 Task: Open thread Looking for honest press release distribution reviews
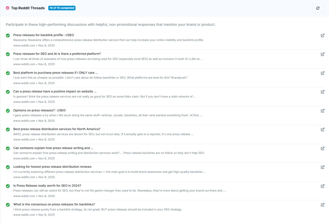click(x=52, y=167)
